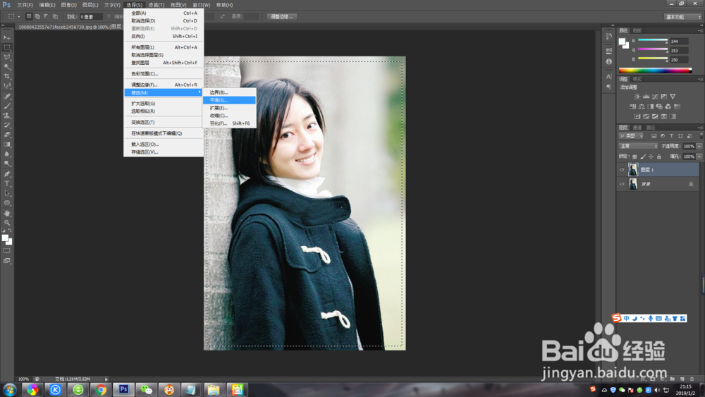The height and width of the screenshot is (397, 705).
Task: Click the feather 羽化 input field
Action: [x=91, y=17]
